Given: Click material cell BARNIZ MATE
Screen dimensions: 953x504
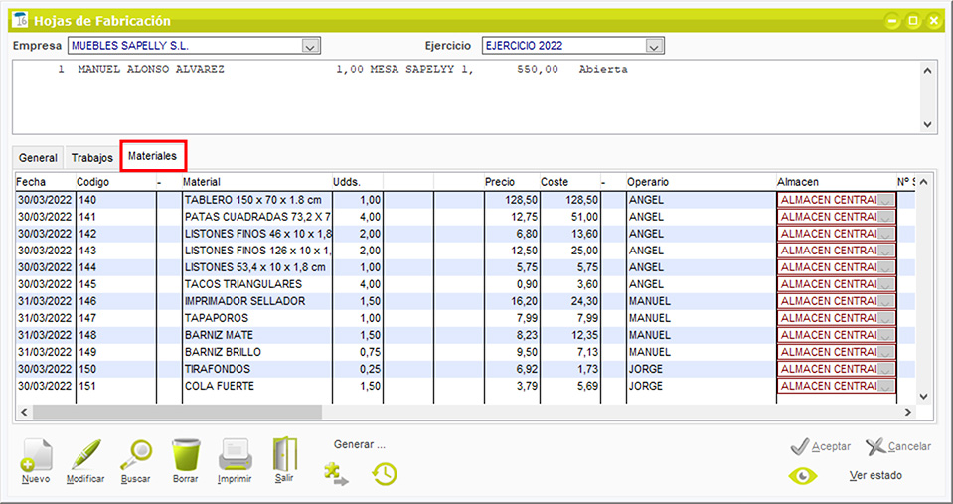Looking at the screenshot, I should pyautogui.click(x=257, y=335).
